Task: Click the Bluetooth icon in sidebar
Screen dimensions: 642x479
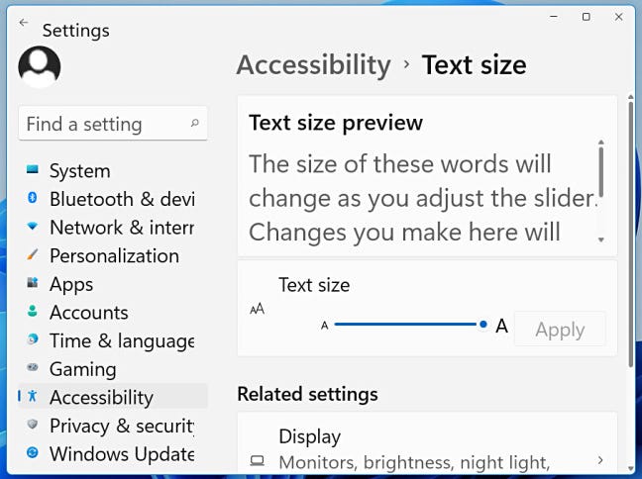Action: pos(33,199)
